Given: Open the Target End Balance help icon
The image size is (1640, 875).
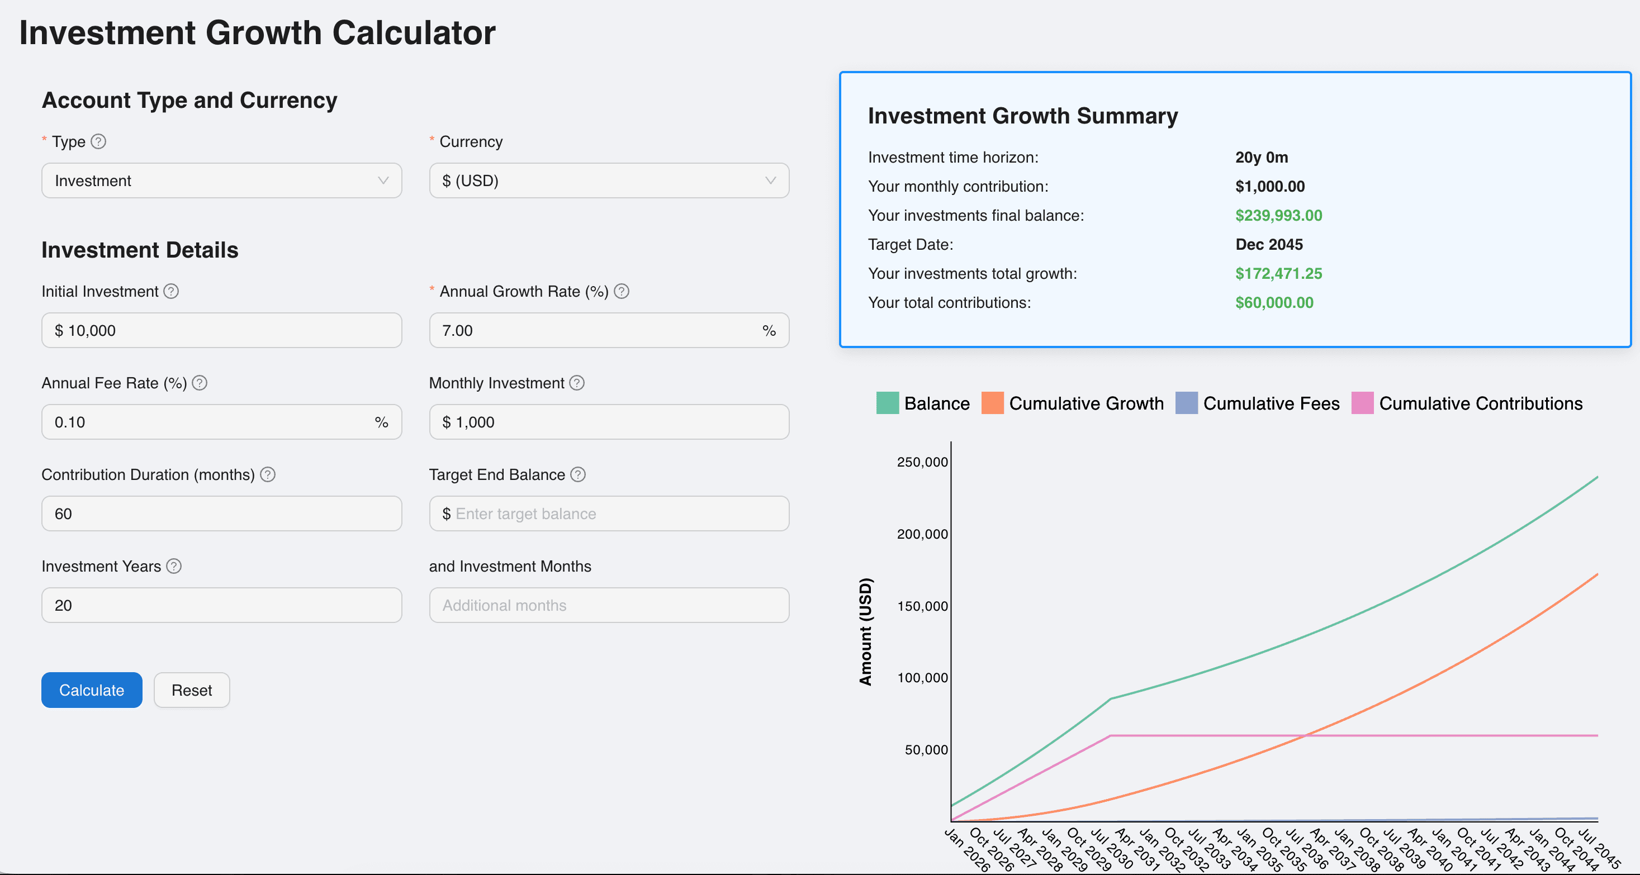Looking at the screenshot, I should point(578,474).
